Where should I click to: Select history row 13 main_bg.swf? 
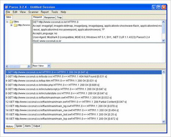point(83,106)
